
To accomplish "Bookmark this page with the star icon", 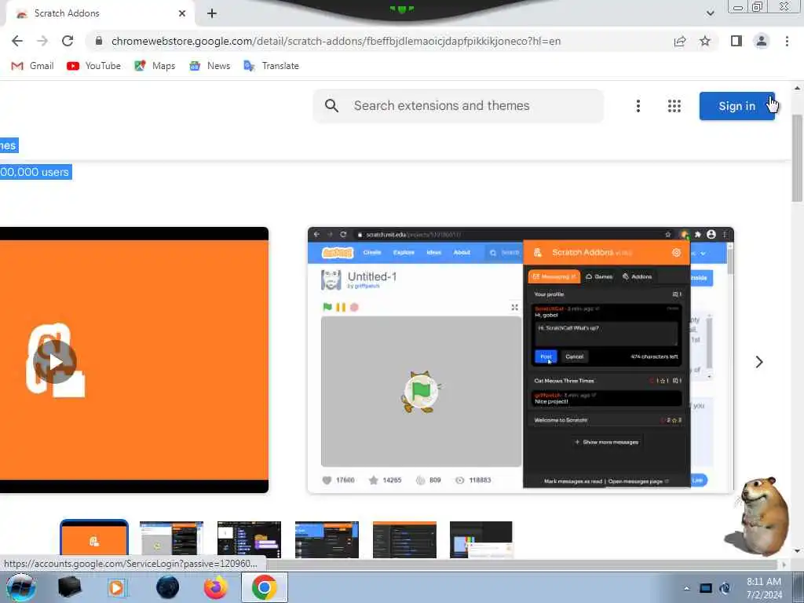I will pos(705,41).
